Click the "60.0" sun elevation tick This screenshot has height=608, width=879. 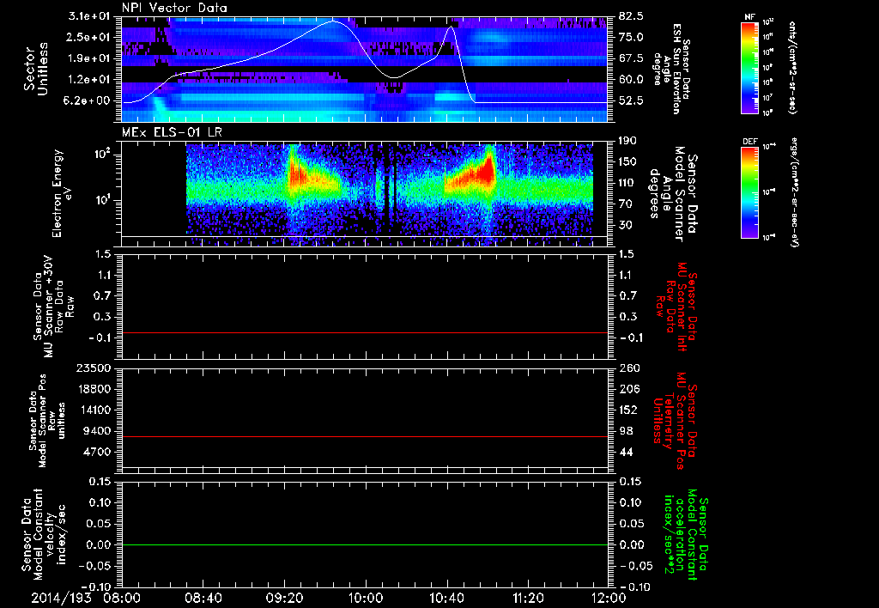click(631, 80)
